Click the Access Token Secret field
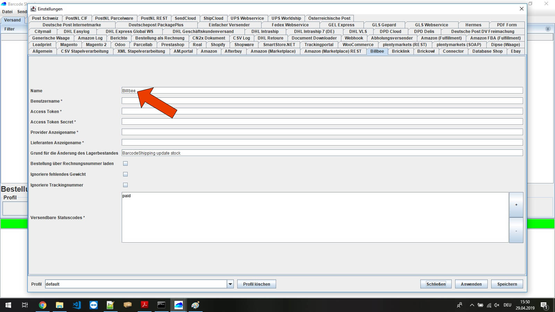The height and width of the screenshot is (312, 555). click(322, 122)
